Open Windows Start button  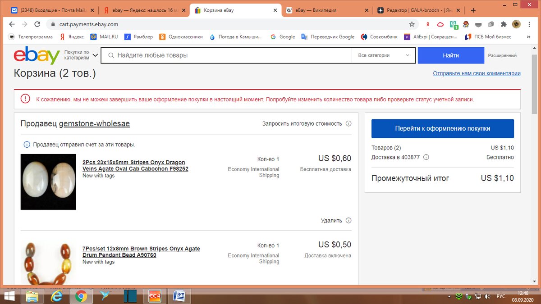[10, 296]
